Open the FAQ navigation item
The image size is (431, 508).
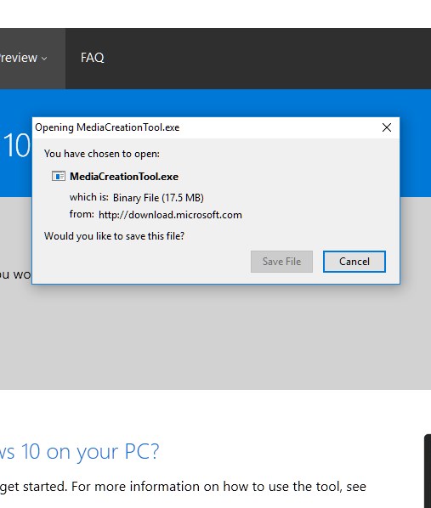point(93,58)
